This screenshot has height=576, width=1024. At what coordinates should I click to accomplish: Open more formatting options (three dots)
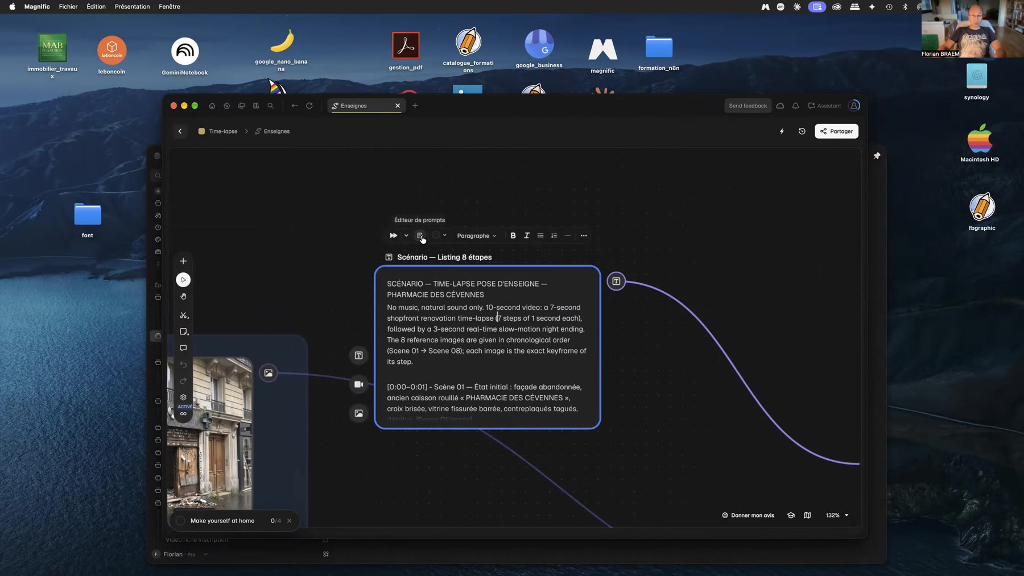[x=584, y=235]
